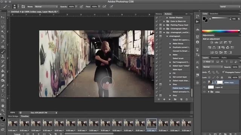Expand the Golden Shadow action
Viewport: 241px width, 135px height.
pos(167,18)
